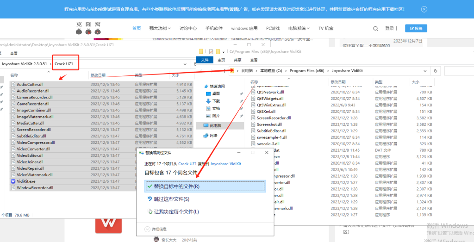Open the 手机软件 nav item
Image resolution: width=474 pixels, height=242 pixels.
coord(214,28)
